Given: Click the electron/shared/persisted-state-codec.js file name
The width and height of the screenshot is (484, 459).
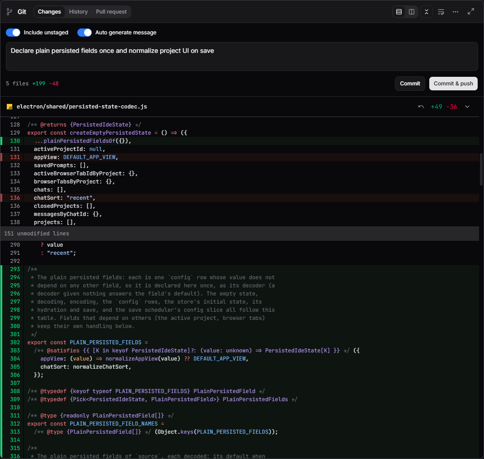Looking at the screenshot, I should (x=82, y=107).
